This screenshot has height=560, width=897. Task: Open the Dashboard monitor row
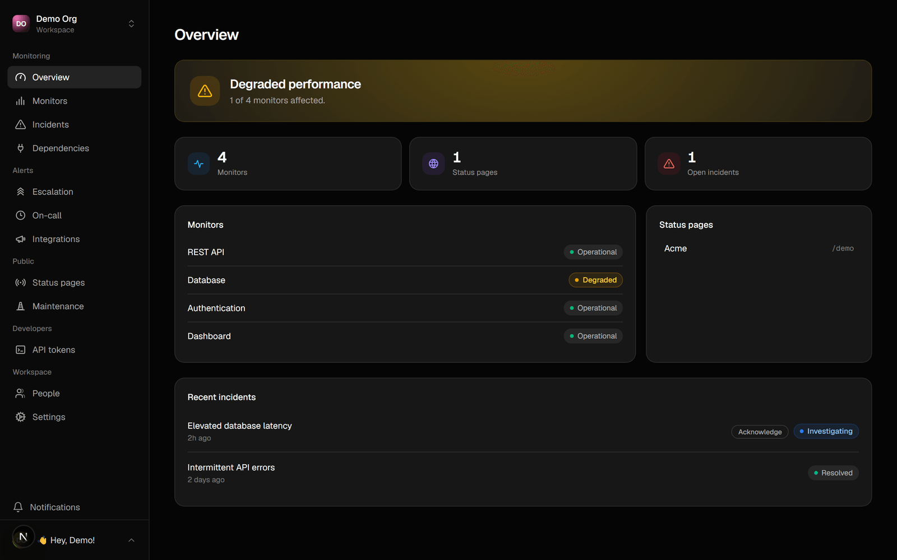pyautogui.click(x=405, y=336)
